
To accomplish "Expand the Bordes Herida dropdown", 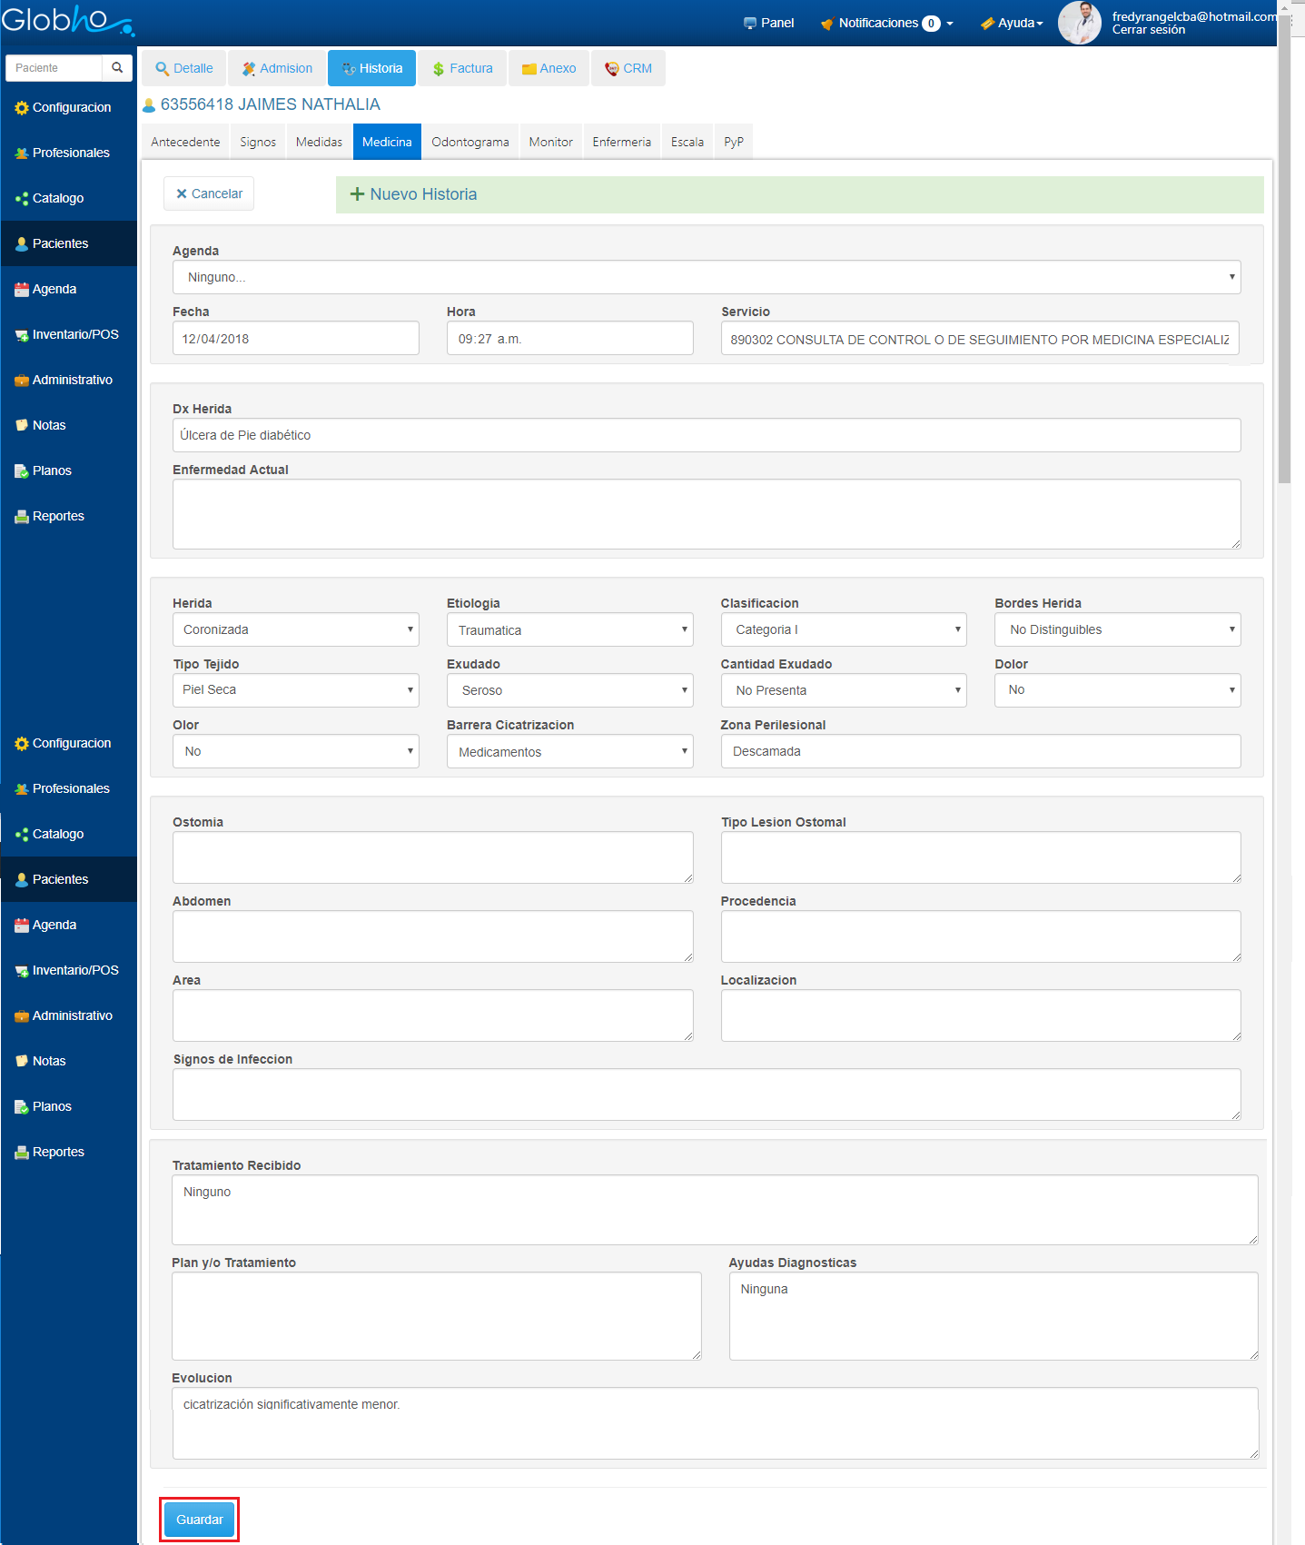I will (1117, 629).
